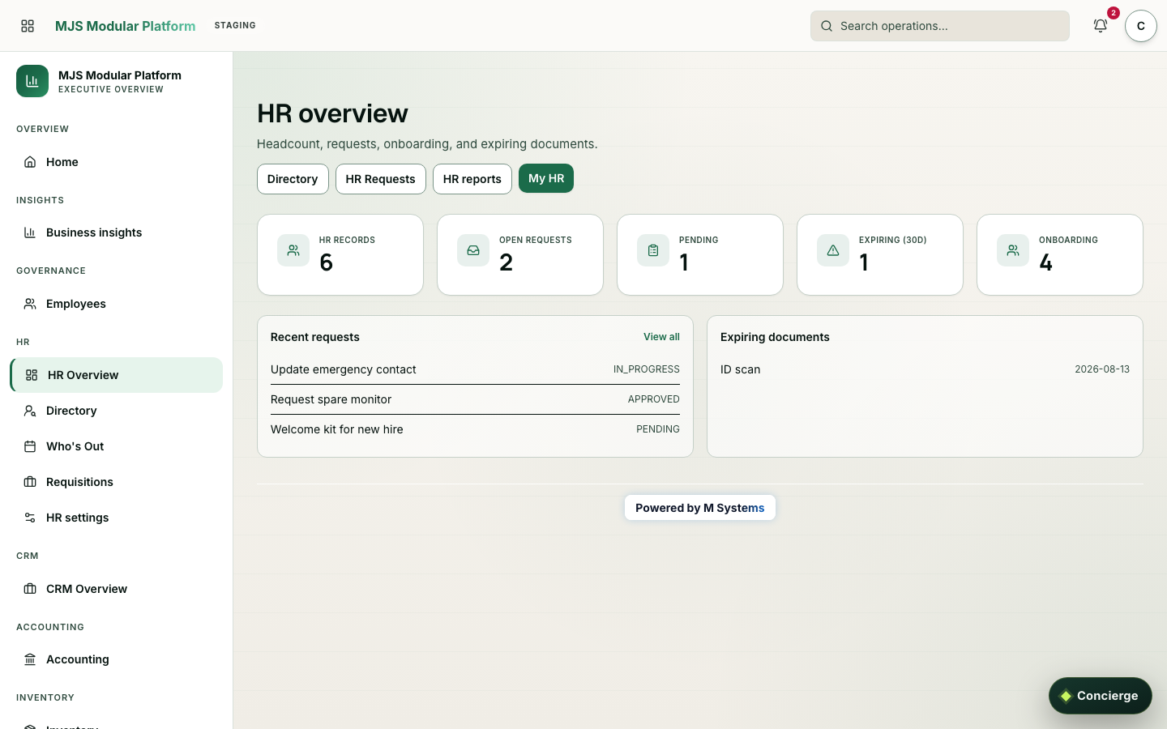Viewport: 1167px width, 729px height.
Task: Click the HR settings sliders icon
Action: pos(30,518)
